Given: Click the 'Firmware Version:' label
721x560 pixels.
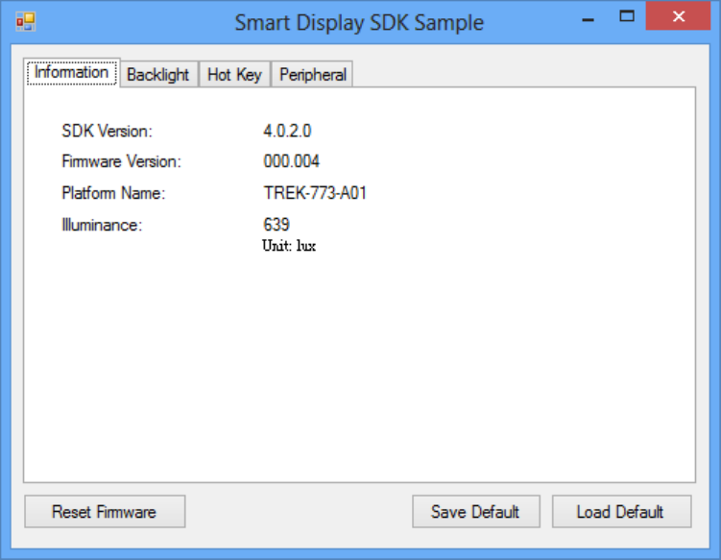Looking at the screenshot, I should pos(122,161).
